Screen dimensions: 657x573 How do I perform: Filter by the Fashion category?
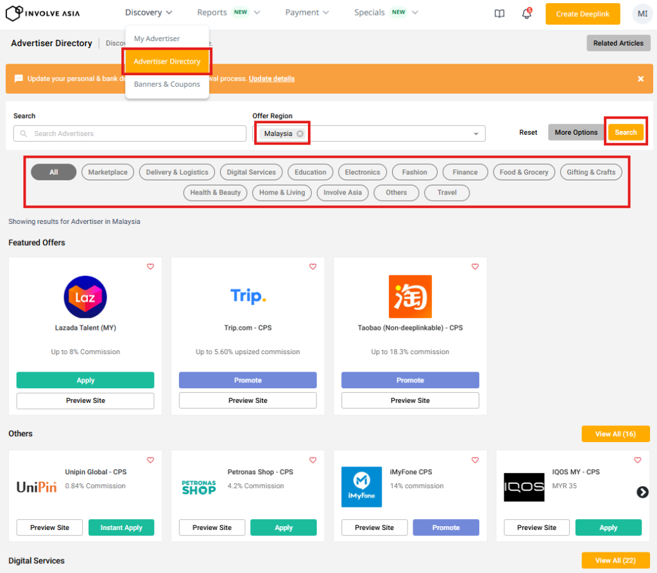(x=414, y=172)
